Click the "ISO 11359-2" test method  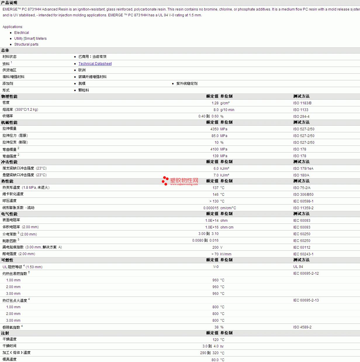(x=303, y=208)
